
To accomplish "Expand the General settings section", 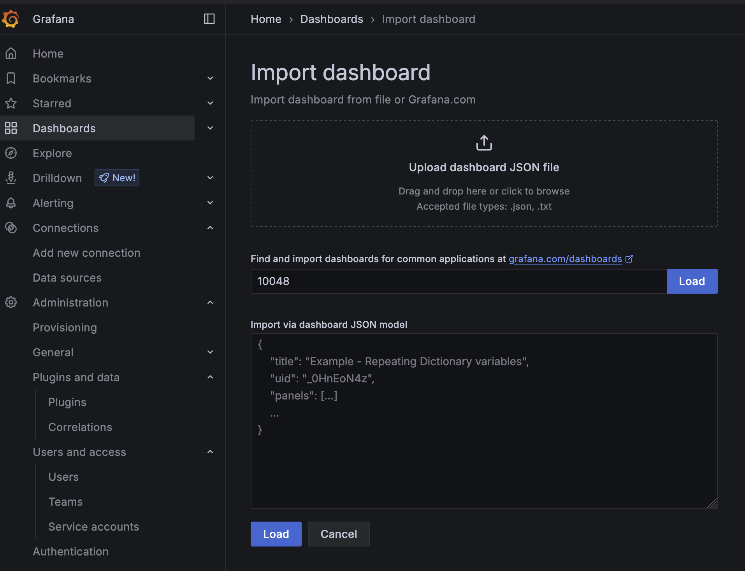I will 210,352.
